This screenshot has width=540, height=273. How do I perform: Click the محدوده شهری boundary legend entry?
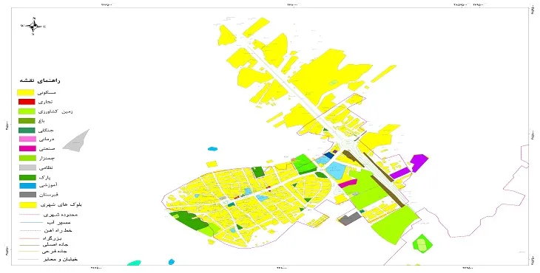pyautogui.click(x=48, y=215)
